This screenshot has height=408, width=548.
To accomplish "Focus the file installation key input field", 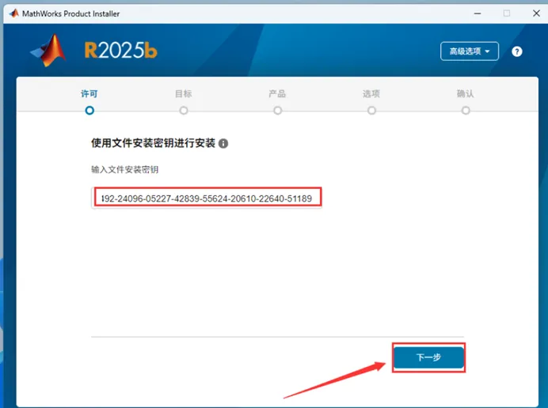I will [207, 198].
